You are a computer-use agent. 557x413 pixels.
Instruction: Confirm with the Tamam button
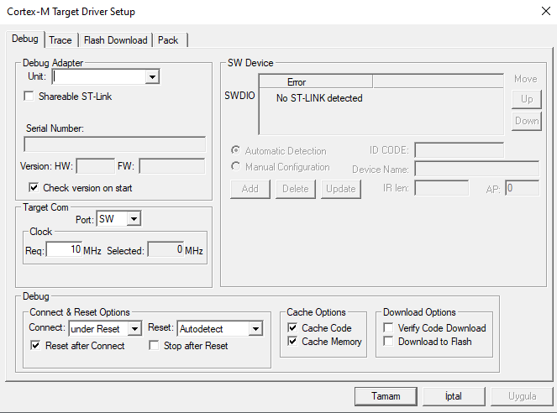pos(386,396)
